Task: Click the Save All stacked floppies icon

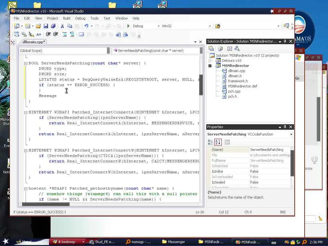Action: [53, 26]
